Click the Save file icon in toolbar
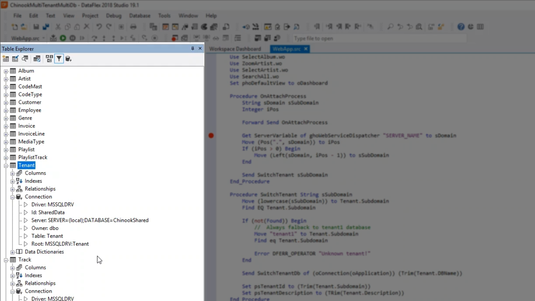Viewport: 535px width, 301px height. pyautogui.click(x=36, y=27)
